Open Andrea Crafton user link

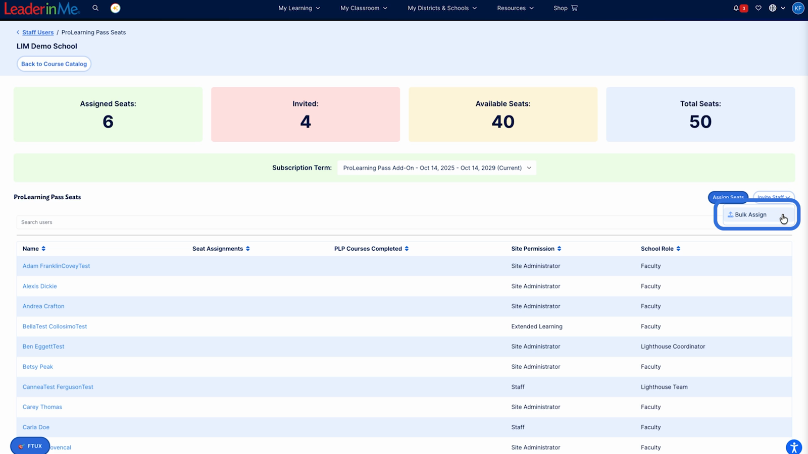pyautogui.click(x=43, y=306)
